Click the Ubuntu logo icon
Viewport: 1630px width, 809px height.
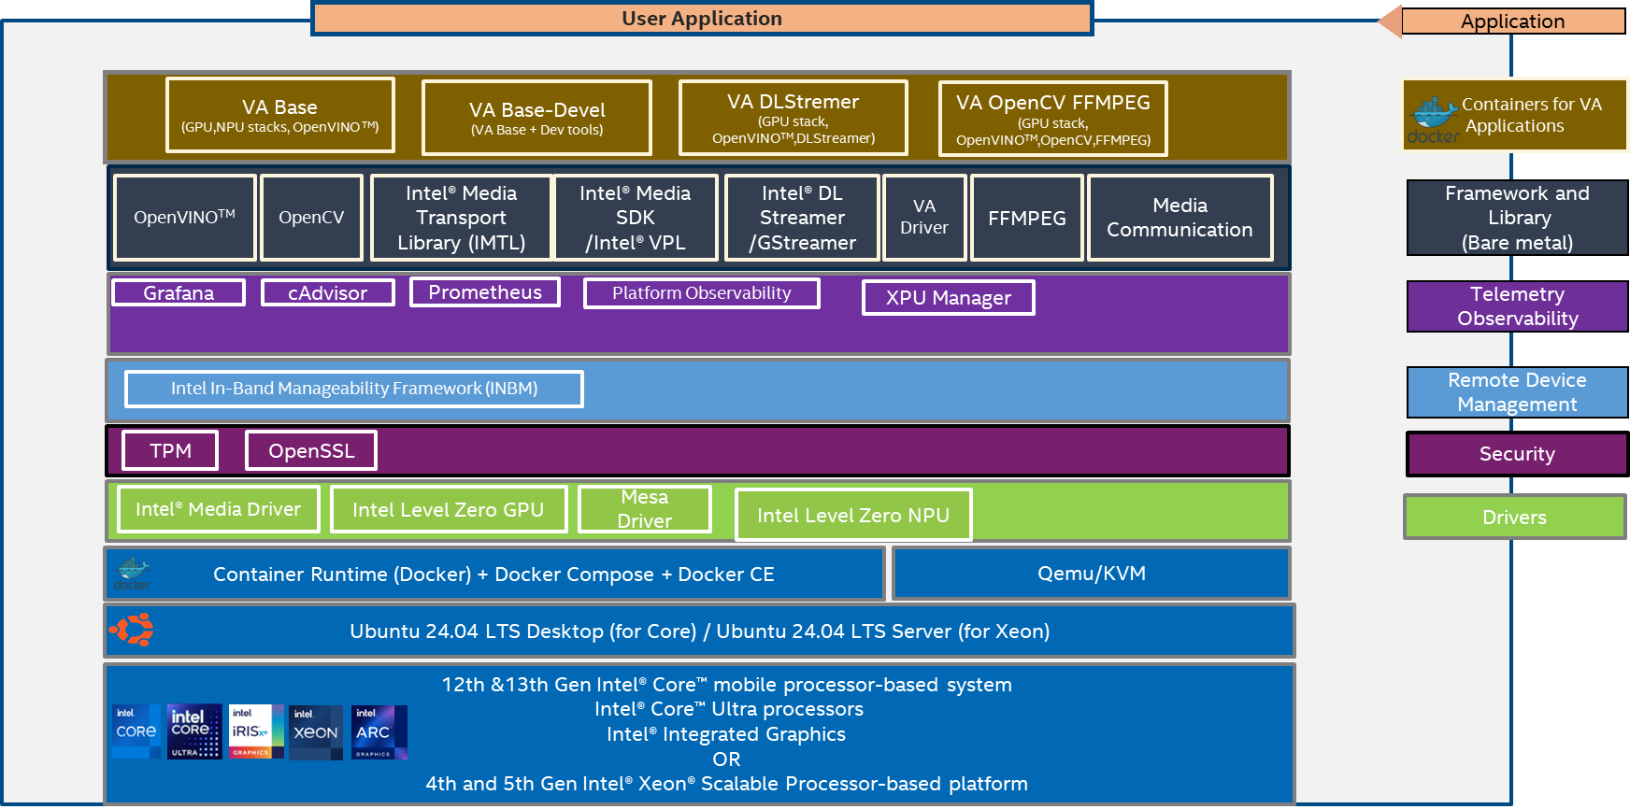pyautogui.click(x=132, y=631)
